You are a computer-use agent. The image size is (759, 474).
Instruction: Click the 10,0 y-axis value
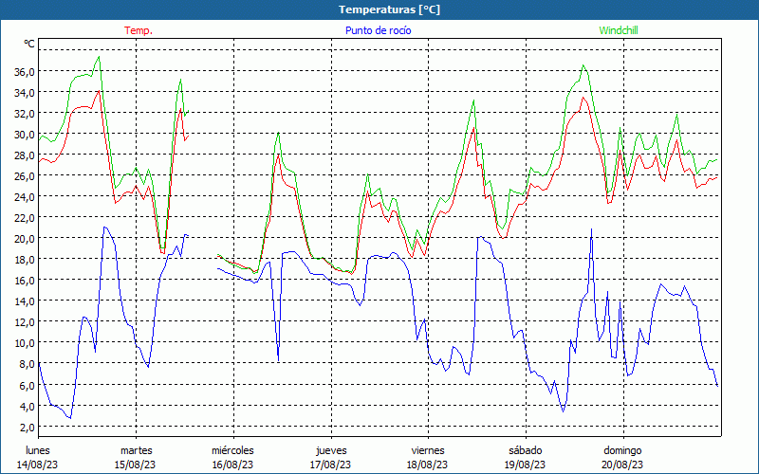(x=26, y=343)
